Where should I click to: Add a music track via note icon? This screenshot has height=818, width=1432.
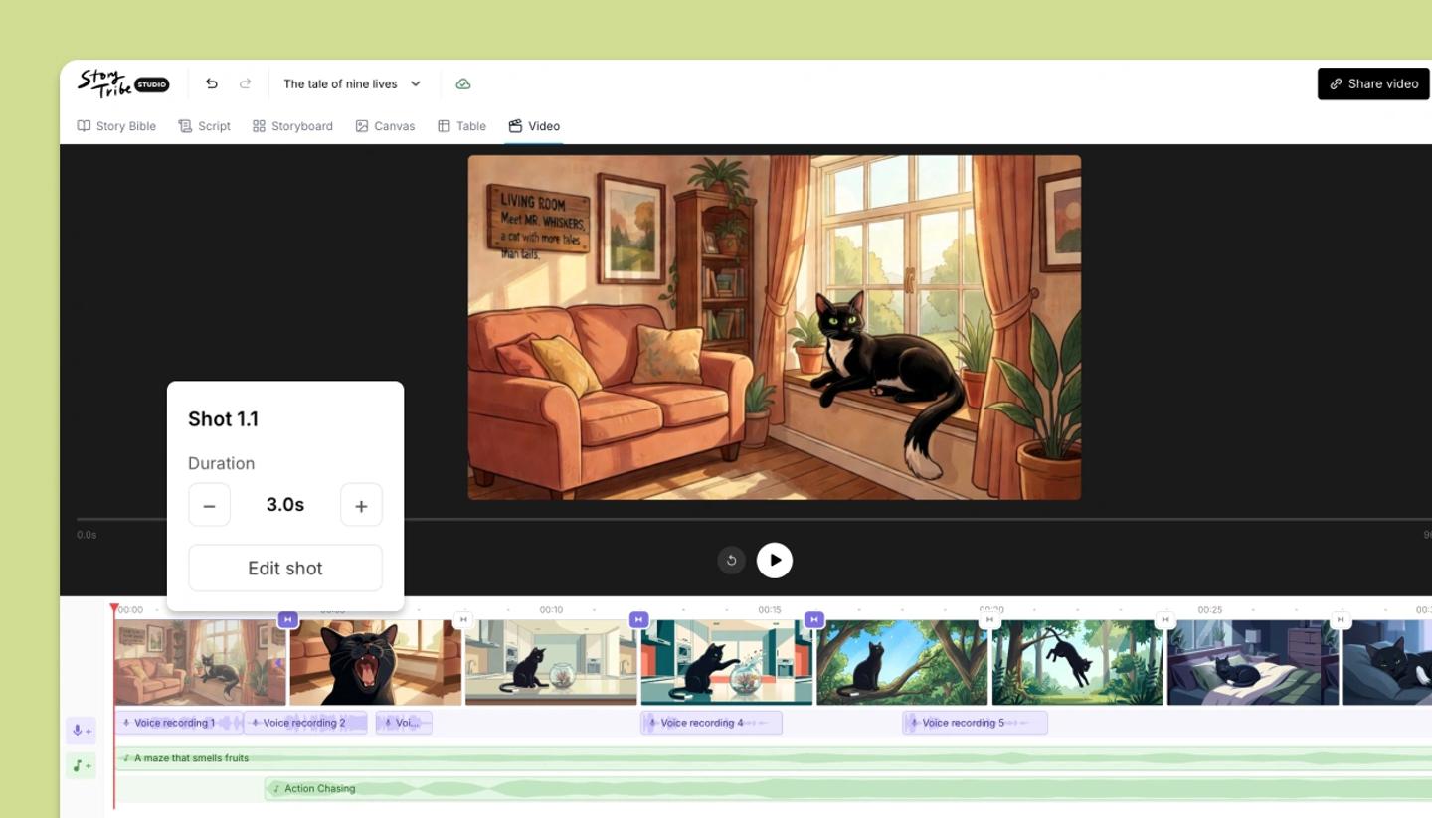click(x=82, y=765)
